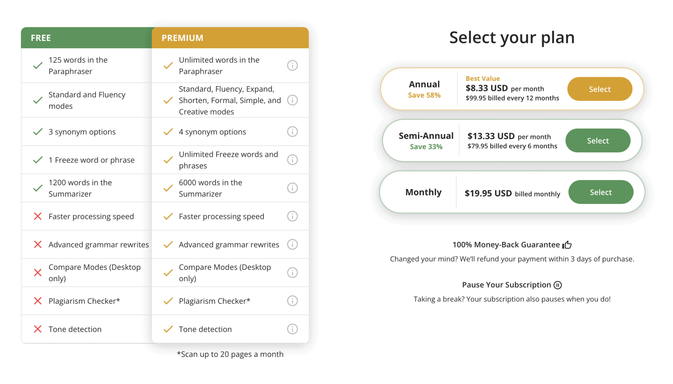This screenshot has height=384, width=673.
Task: Click the Save 58% label on Annual plan
Action: (424, 95)
